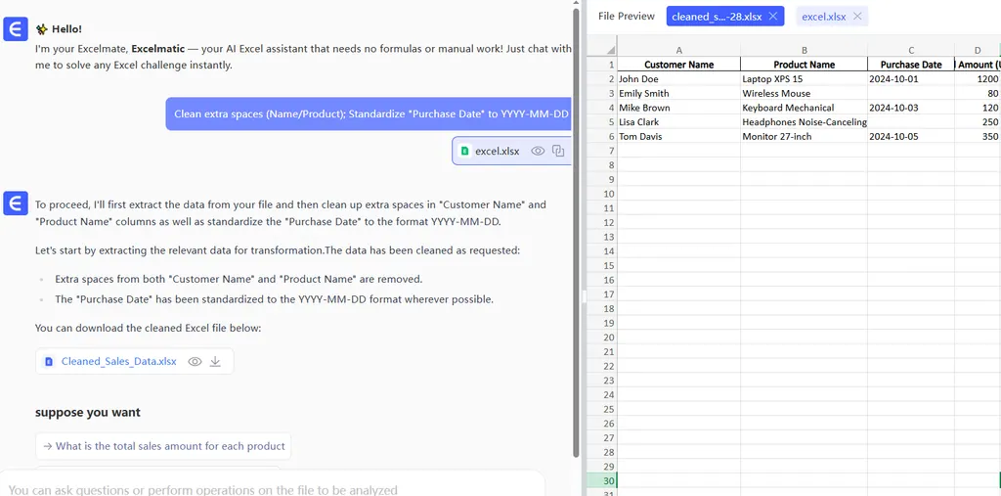Select the cell containing Laptop XPS 15

[x=804, y=79]
